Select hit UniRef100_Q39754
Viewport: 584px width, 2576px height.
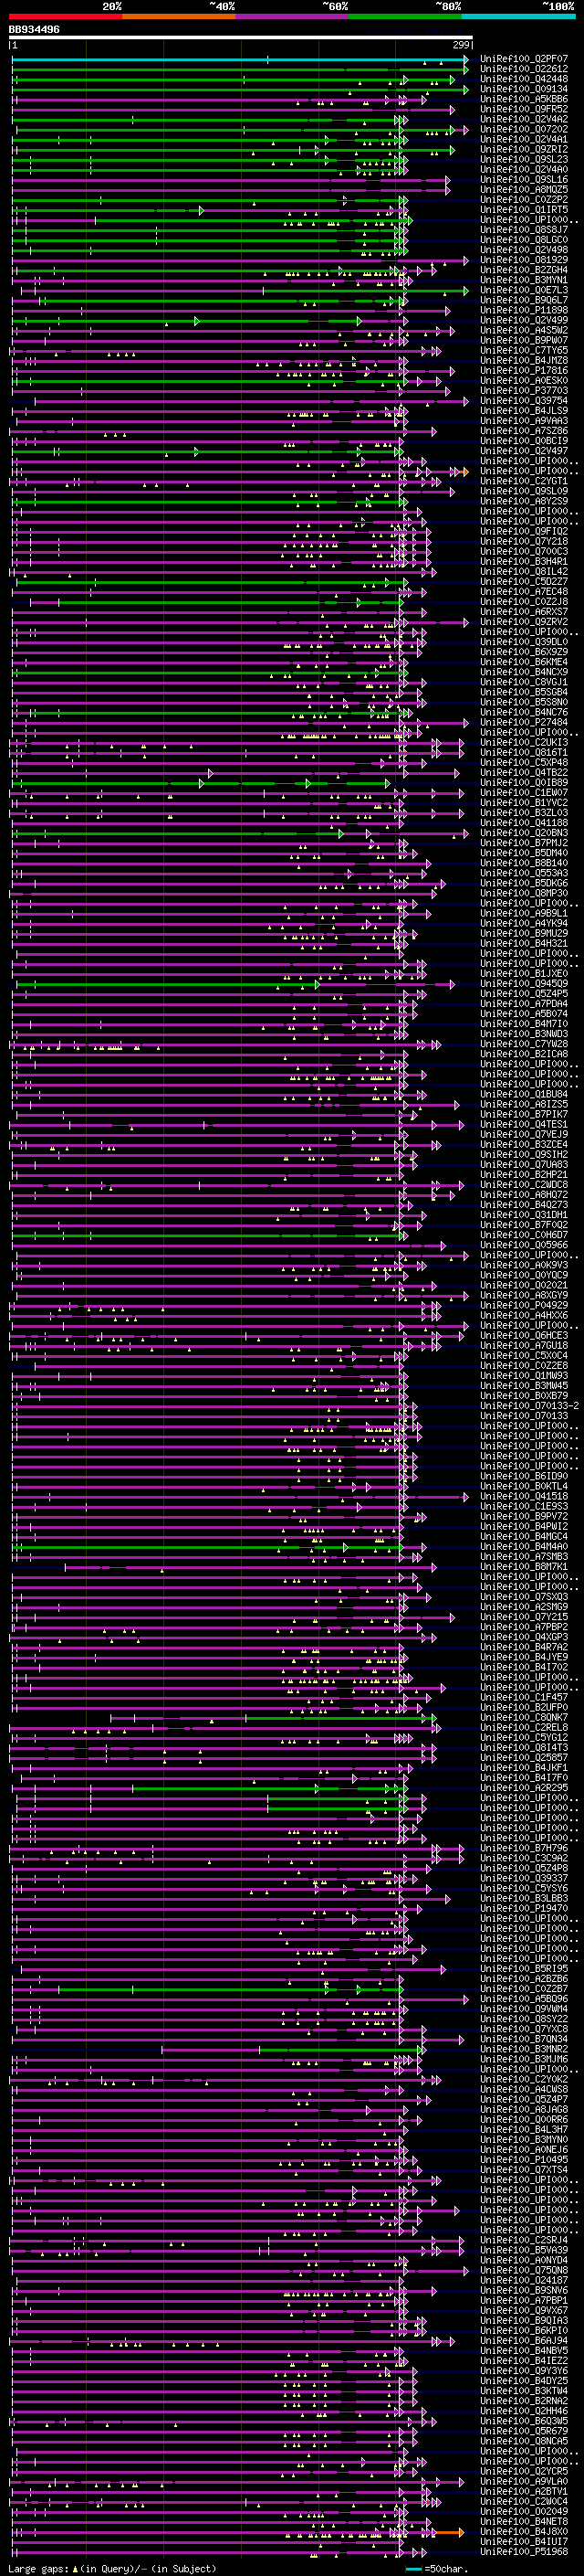(524, 401)
